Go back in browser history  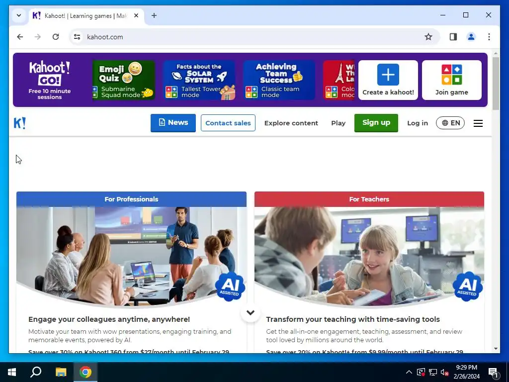[20, 37]
